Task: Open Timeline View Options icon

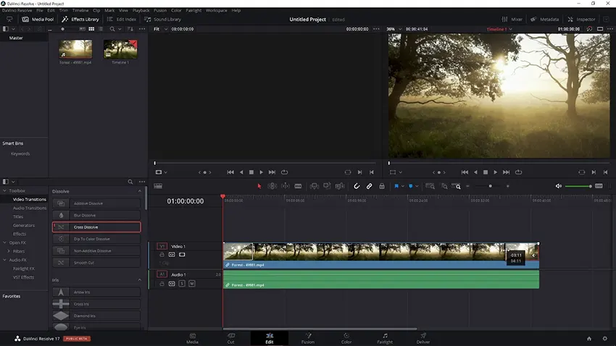Action: 158,186
